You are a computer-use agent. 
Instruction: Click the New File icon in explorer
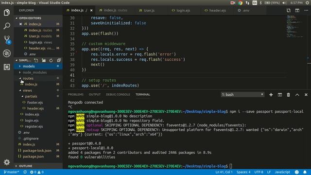point(36,60)
